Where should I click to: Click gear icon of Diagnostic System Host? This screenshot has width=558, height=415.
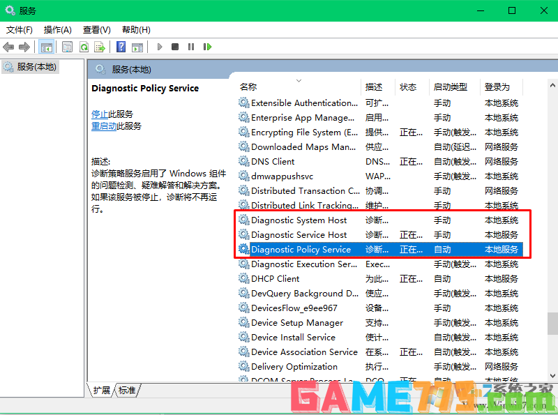tap(243, 220)
